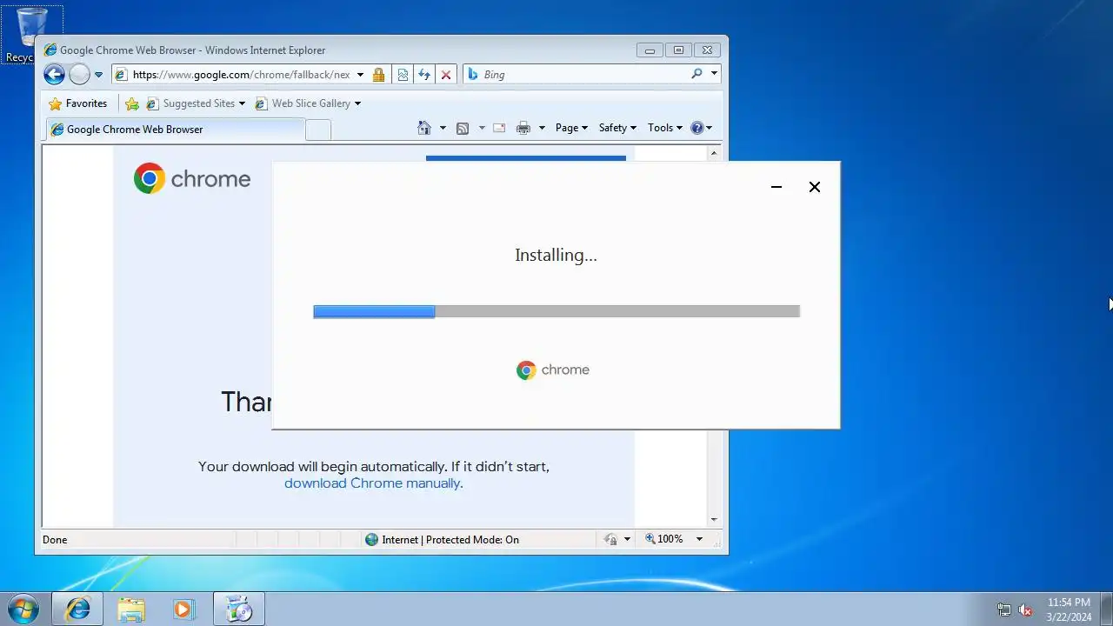
Task: Click the Home icon in command bar
Action: coord(424,128)
